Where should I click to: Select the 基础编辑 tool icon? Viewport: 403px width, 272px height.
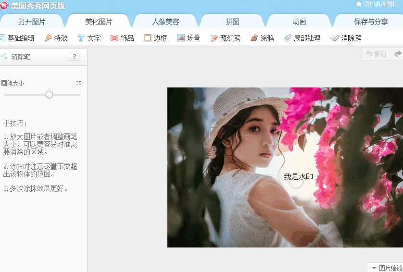[x=2, y=38]
